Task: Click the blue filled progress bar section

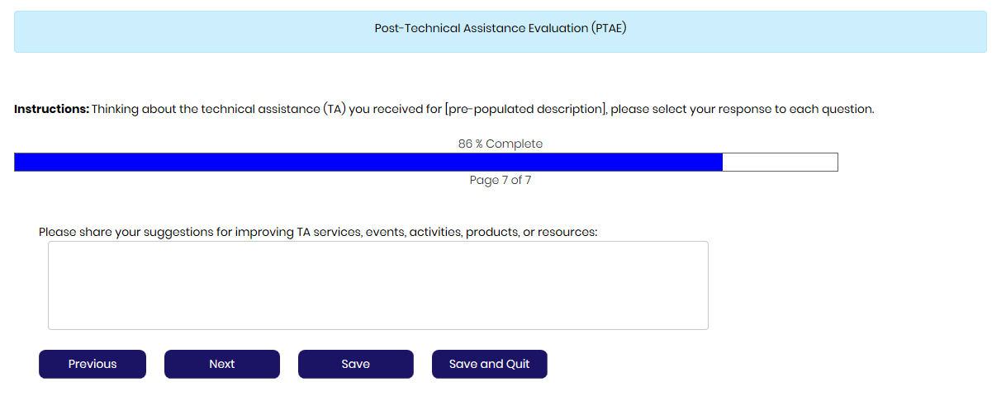Action: (x=368, y=163)
